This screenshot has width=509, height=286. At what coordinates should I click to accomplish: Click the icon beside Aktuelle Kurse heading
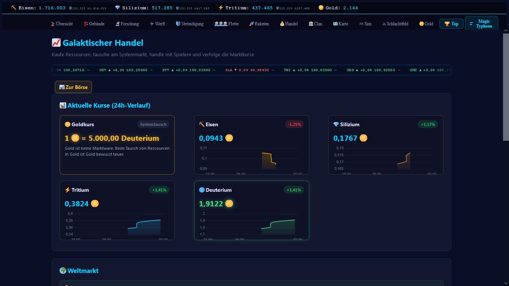63,105
